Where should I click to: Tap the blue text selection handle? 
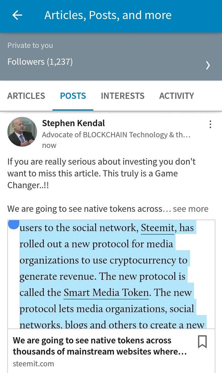14,224
